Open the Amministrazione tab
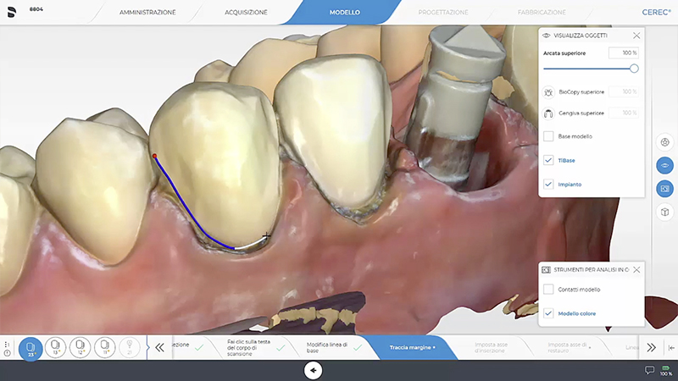This screenshot has height=381, width=678. coord(147,13)
